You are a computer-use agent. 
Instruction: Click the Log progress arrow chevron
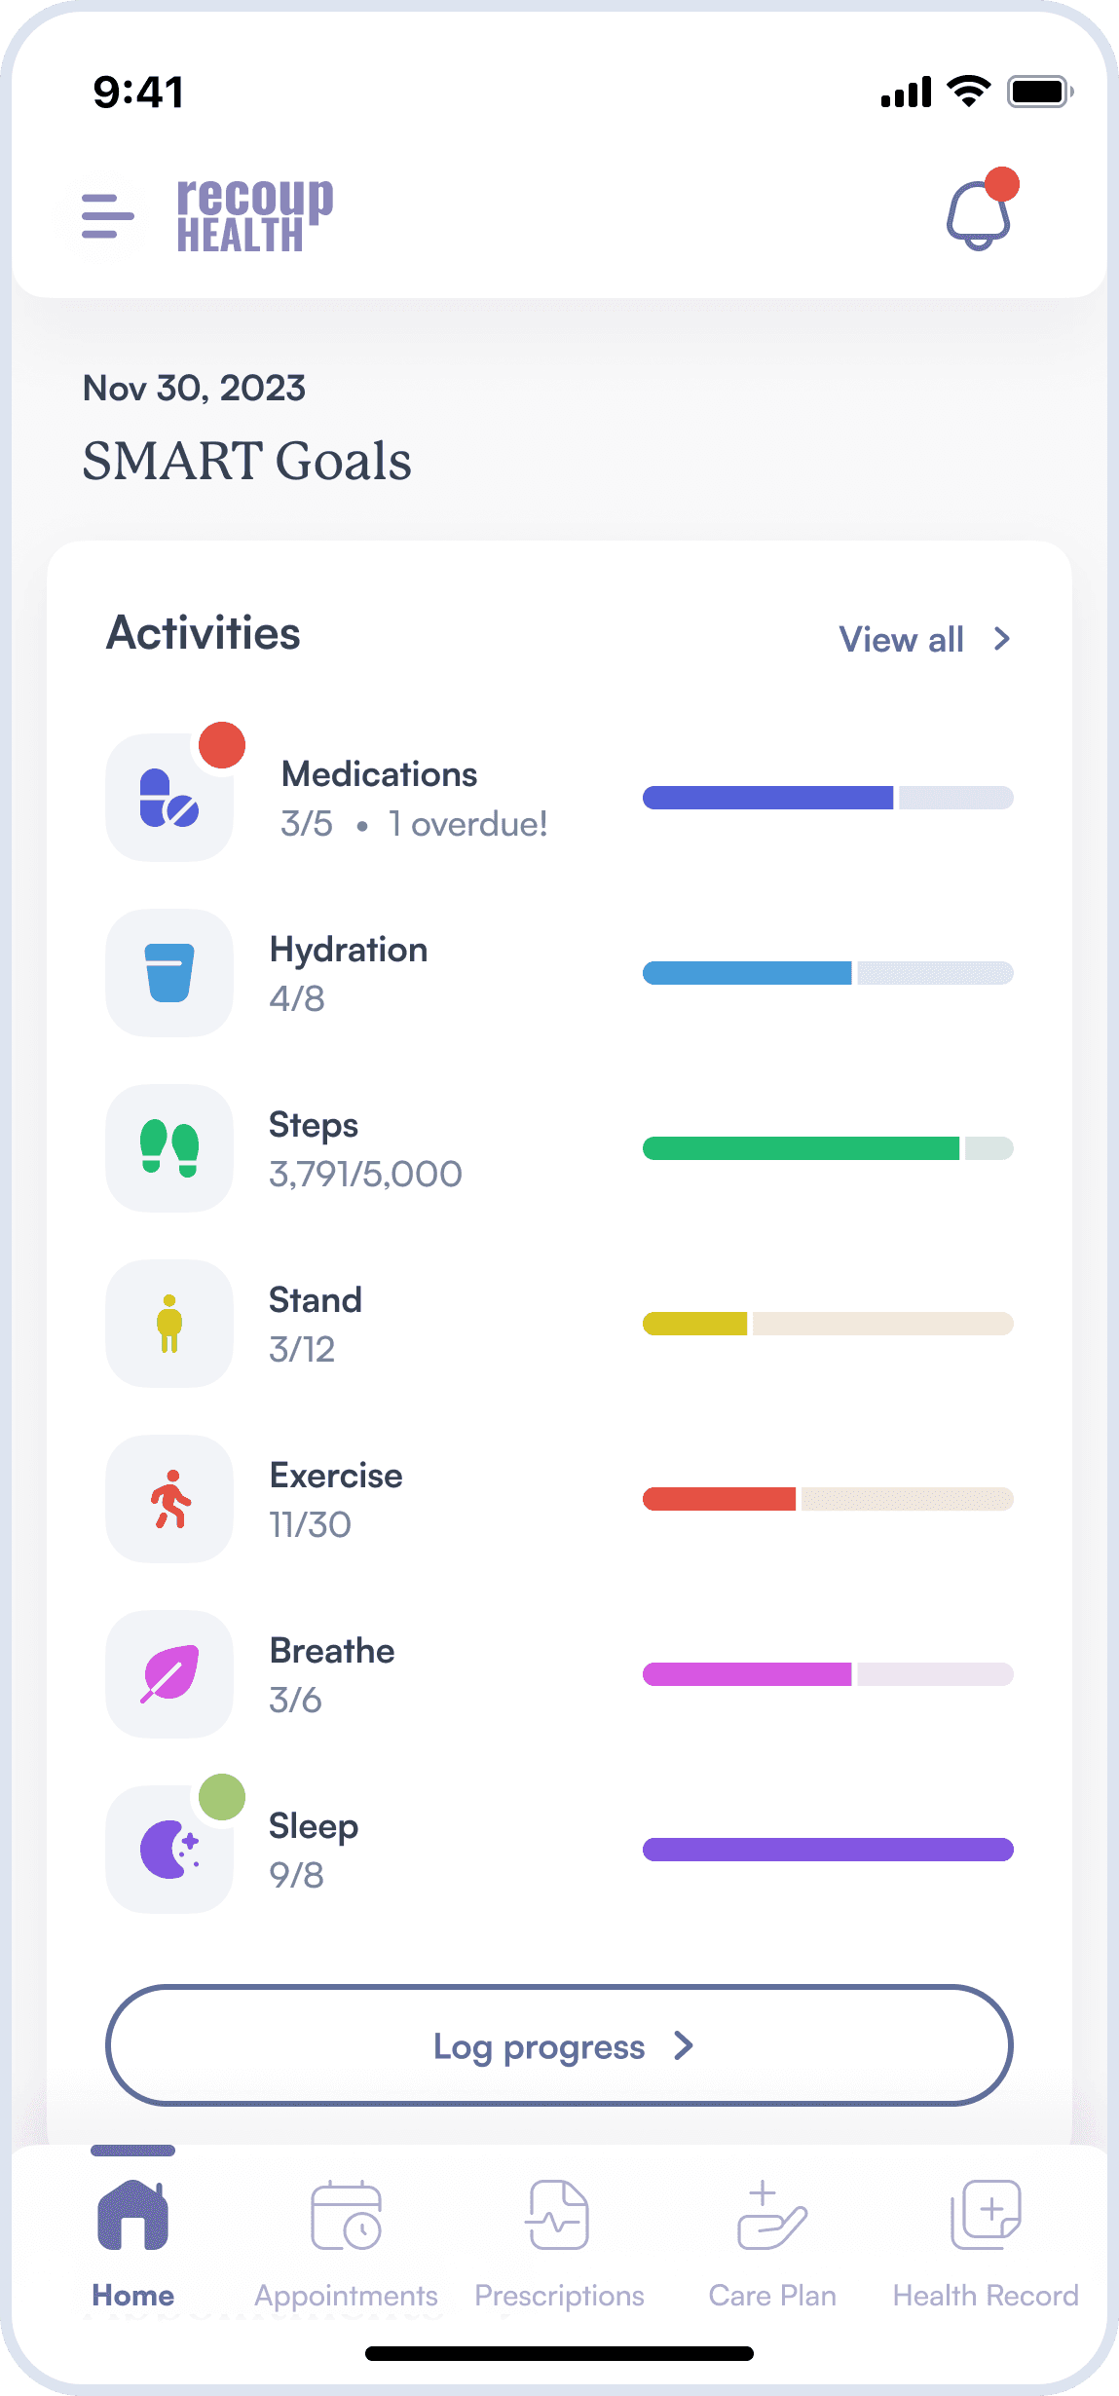684,2045
